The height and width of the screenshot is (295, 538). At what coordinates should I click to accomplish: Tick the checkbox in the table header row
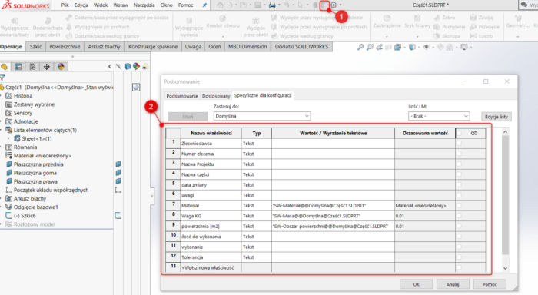click(459, 133)
